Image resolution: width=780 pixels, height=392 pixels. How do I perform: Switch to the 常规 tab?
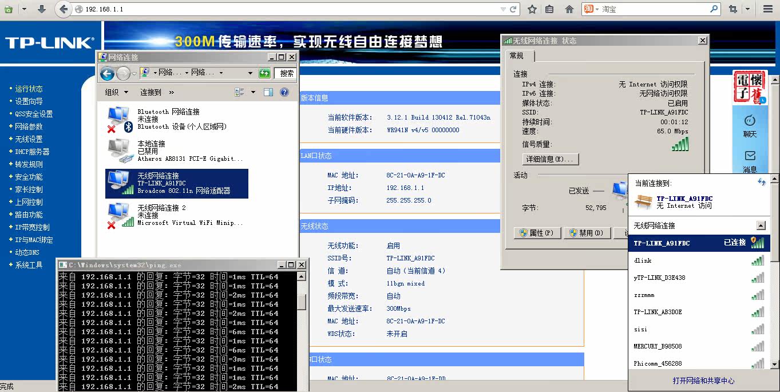(520, 56)
